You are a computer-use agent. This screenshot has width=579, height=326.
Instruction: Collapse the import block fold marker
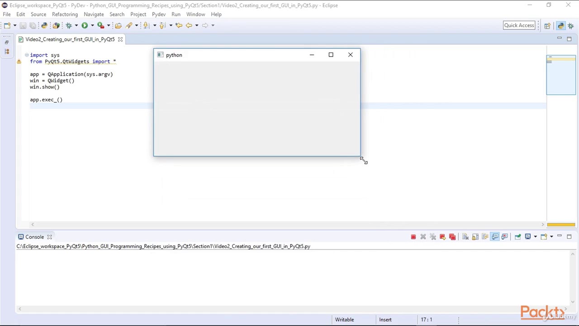[27, 55]
